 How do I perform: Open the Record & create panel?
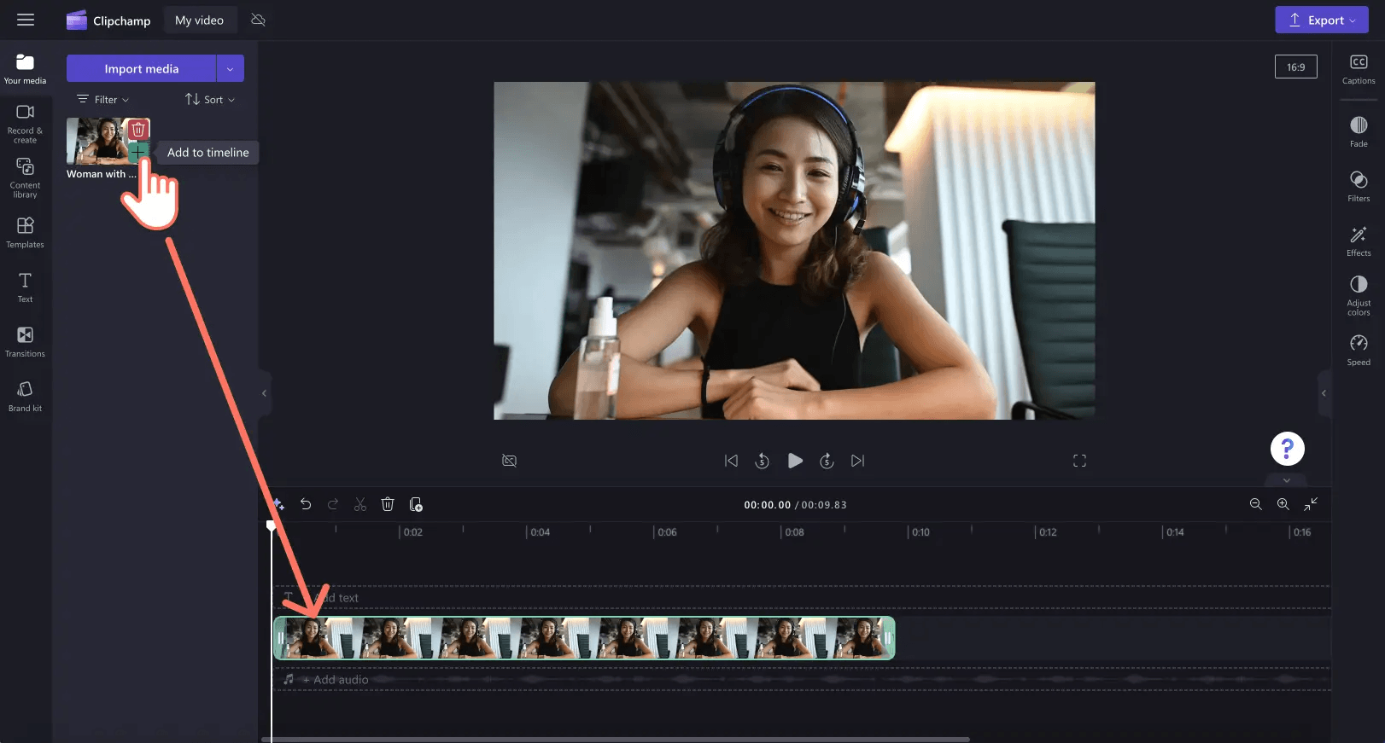tap(25, 123)
